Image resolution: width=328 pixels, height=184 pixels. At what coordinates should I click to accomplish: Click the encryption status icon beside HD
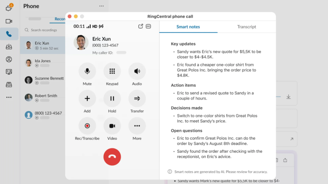tap(101, 26)
